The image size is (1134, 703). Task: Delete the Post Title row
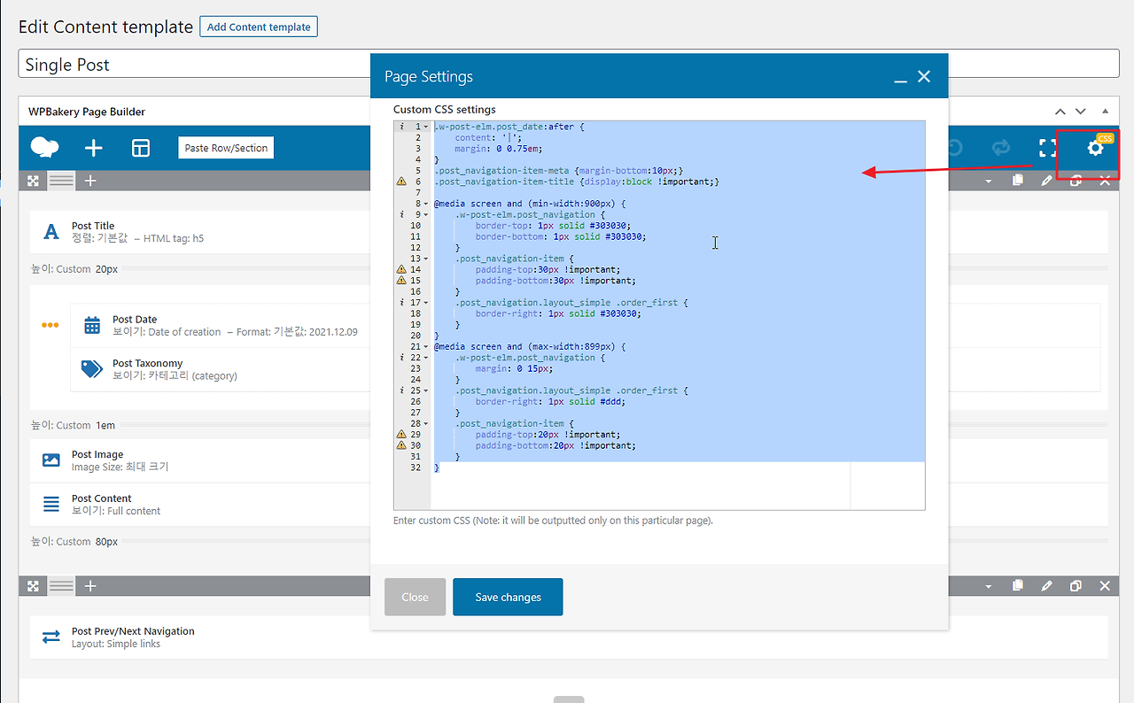pos(1105,181)
